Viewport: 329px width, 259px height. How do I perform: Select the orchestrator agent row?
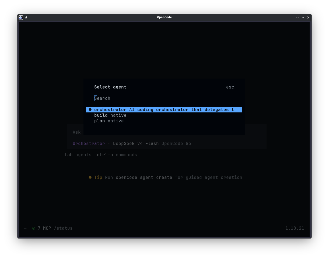[164, 109]
